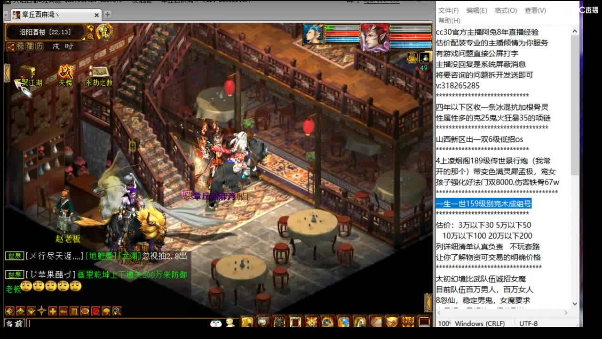Click the four-point star icon in chat toolbar

[x=42, y=311]
